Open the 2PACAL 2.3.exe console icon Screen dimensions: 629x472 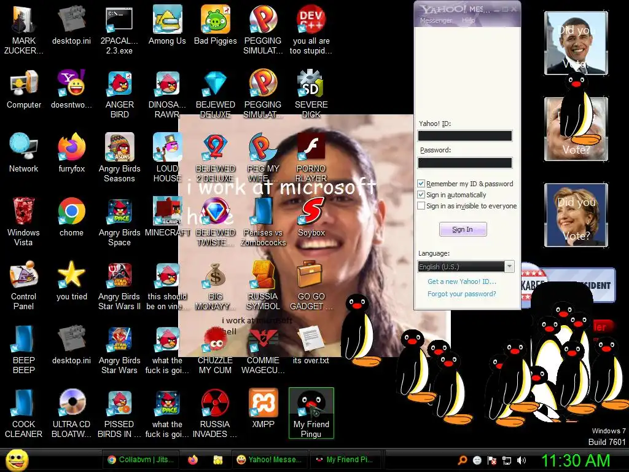click(x=120, y=19)
